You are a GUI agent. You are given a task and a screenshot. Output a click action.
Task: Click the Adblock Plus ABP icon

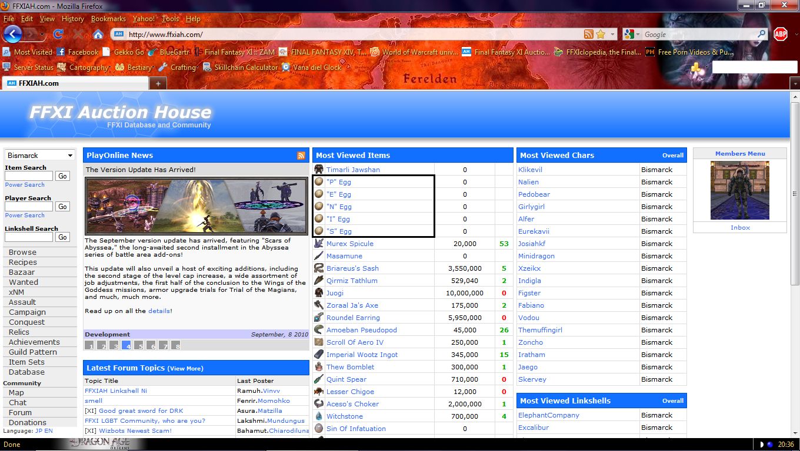coord(780,34)
